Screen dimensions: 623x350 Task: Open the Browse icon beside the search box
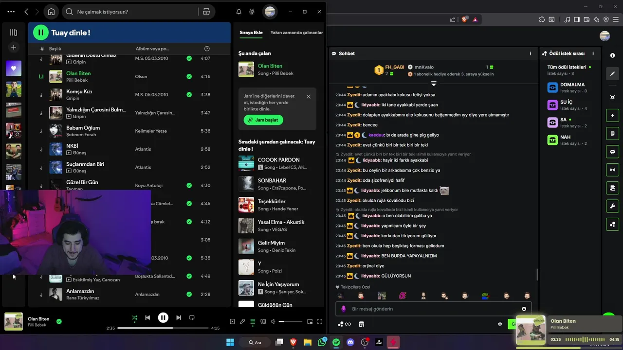click(x=206, y=12)
